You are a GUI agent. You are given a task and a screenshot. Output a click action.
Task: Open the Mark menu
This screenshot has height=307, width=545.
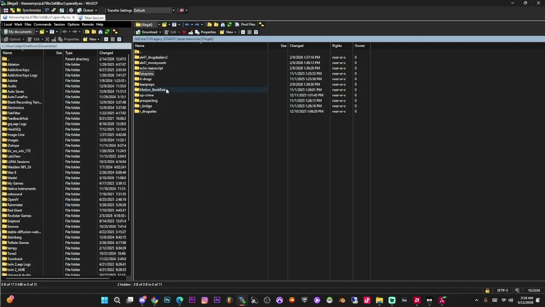pyautogui.click(x=18, y=24)
